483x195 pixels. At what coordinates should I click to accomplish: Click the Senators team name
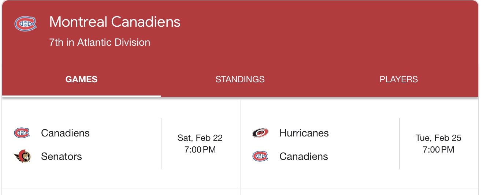click(x=62, y=157)
